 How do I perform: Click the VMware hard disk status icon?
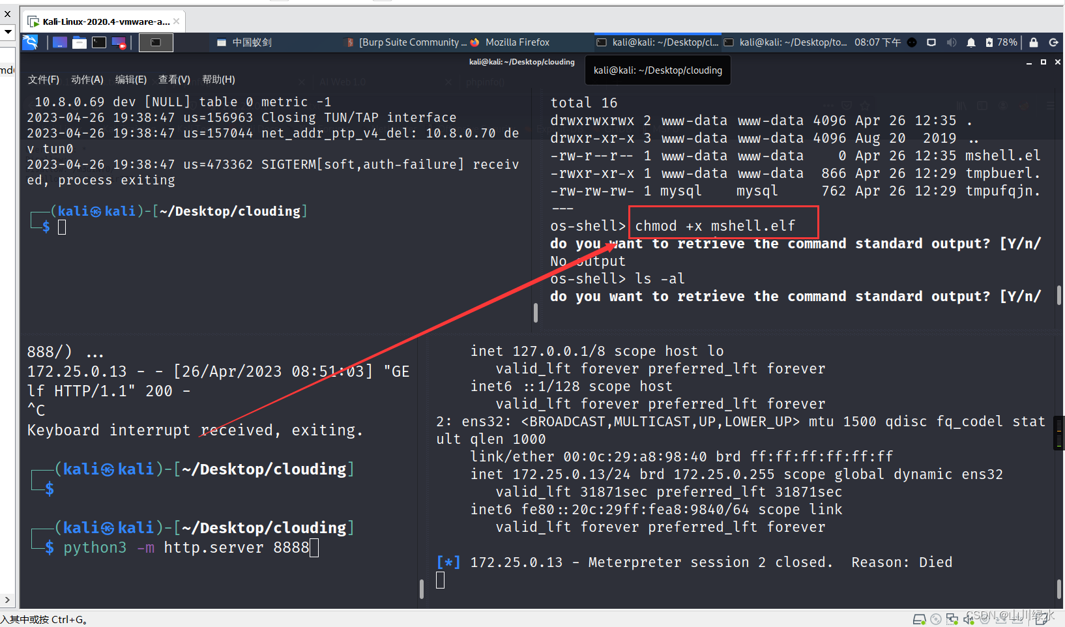(919, 619)
